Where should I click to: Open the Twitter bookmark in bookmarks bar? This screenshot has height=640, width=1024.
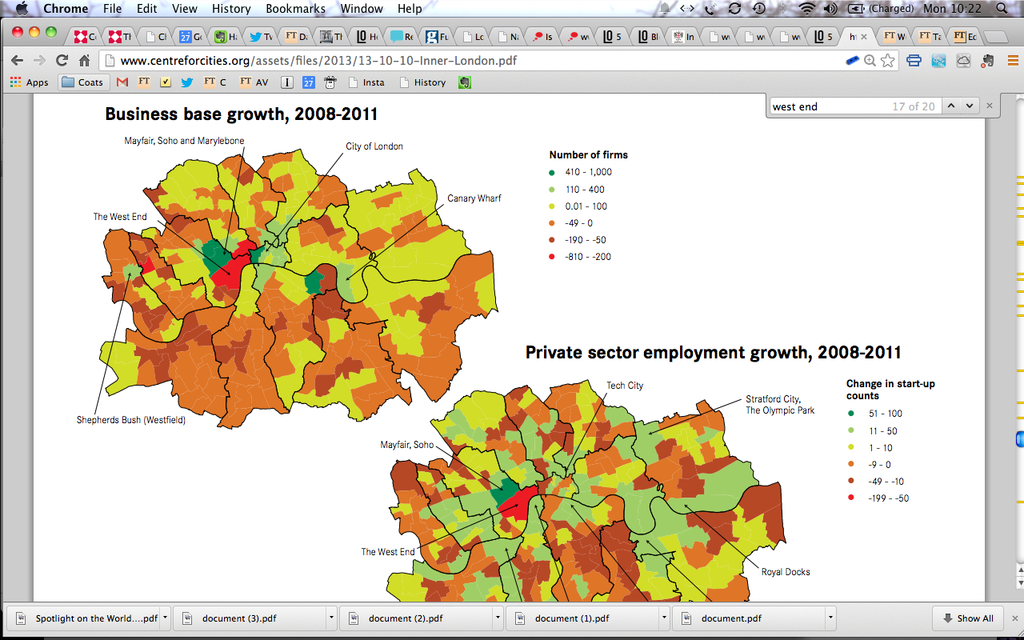pos(187,82)
